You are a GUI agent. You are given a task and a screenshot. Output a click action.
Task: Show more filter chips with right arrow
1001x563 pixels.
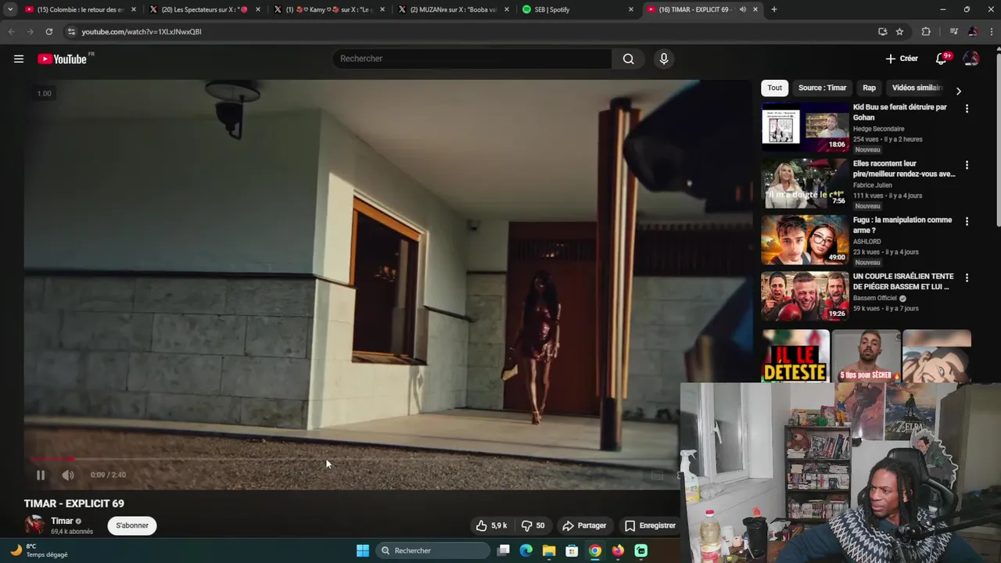point(959,91)
